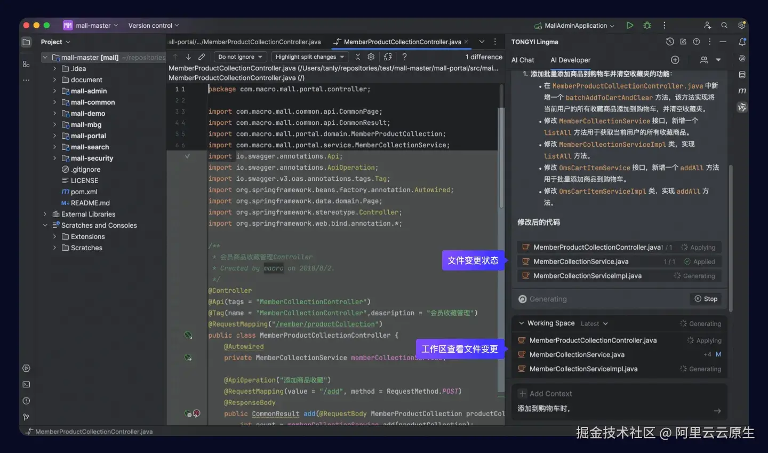The image size is (768, 453).
Task: Open diff help question mark icon
Action: point(404,57)
